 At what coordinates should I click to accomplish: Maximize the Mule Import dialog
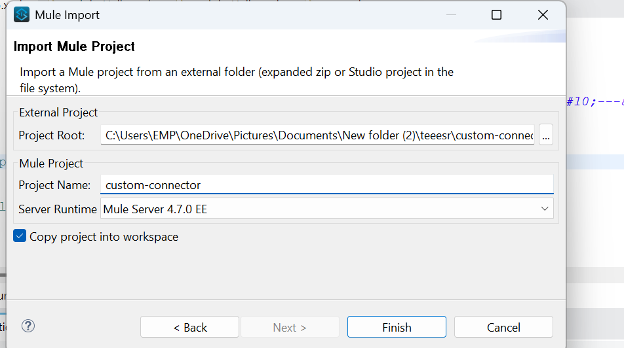(496, 14)
